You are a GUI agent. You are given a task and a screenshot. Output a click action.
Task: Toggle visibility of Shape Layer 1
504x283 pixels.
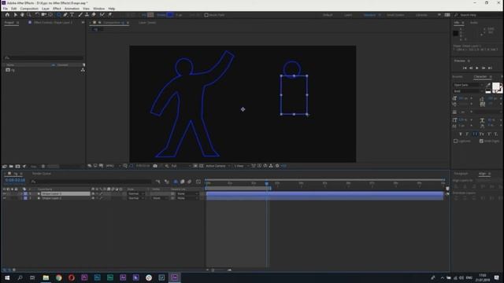[x=4, y=194]
